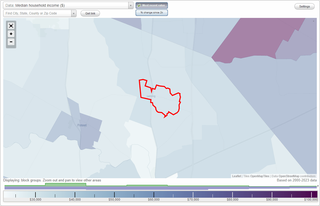Open the help question mark beside the legend
The height and width of the screenshot is (206, 320).
coord(317,186)
